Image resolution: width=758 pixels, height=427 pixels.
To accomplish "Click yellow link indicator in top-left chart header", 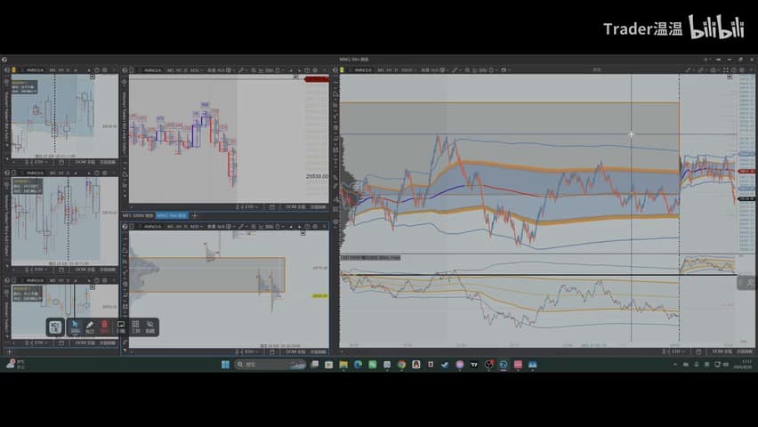I will [x=13, y=70].
